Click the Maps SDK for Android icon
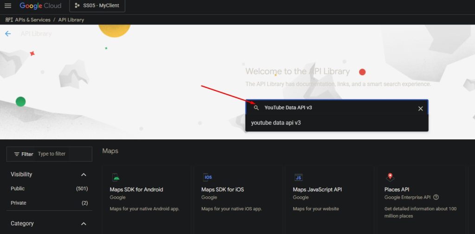The height and width of the screenshot is (234, 475). click(x=116, y=177)
